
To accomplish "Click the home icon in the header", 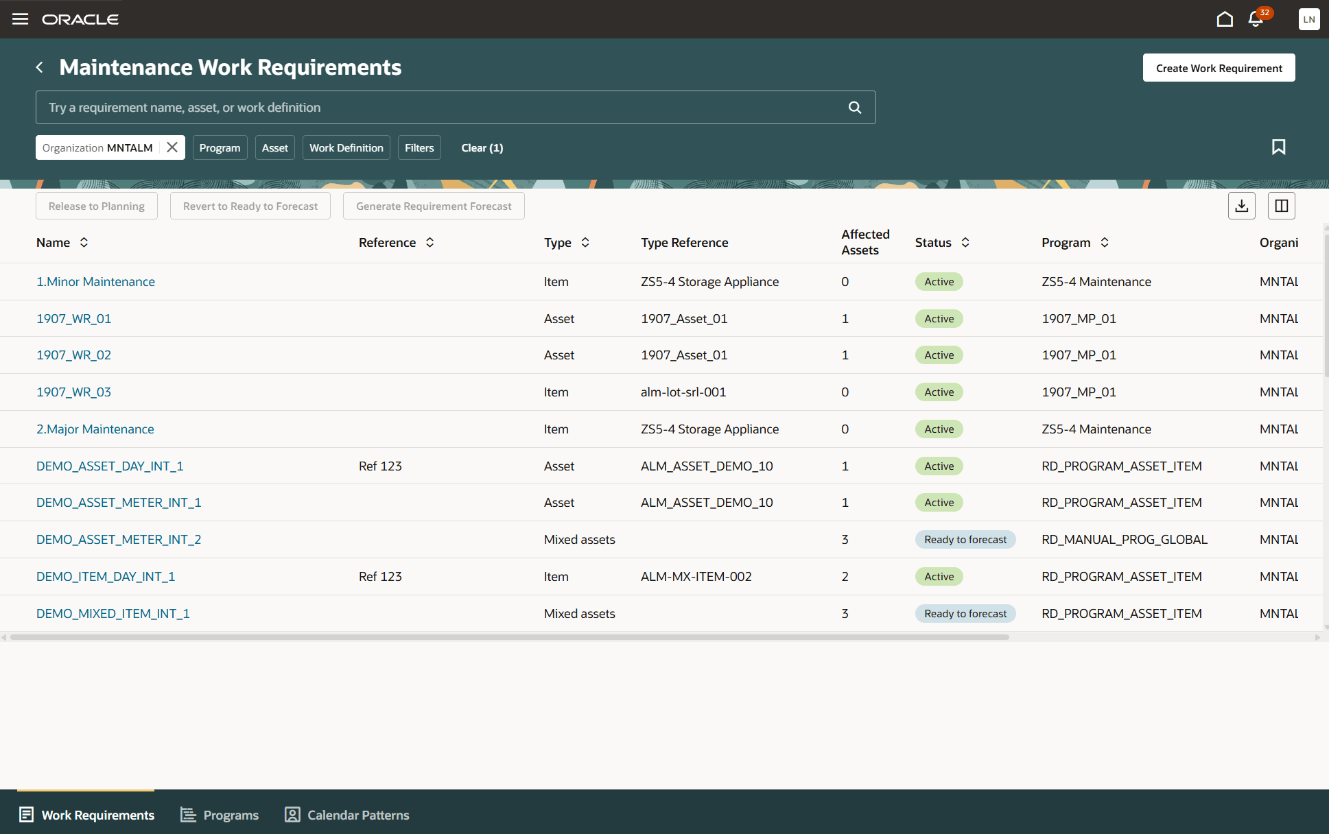I will (x=1225, y=19).
